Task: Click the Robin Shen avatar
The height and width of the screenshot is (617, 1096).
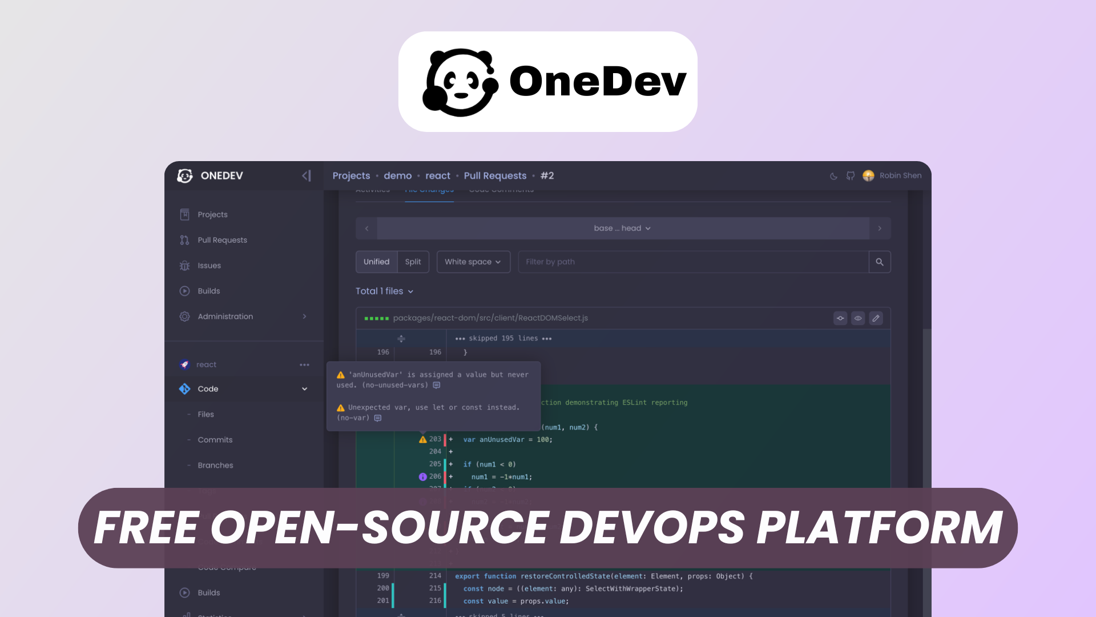Action: (x=869, y=176)
